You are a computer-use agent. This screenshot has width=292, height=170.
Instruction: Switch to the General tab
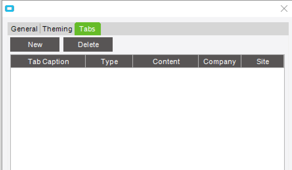pyautogui.click(x=24, y=29)
